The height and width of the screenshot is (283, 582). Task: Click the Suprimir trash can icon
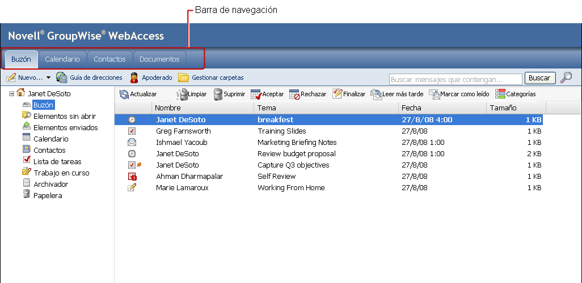218,95
